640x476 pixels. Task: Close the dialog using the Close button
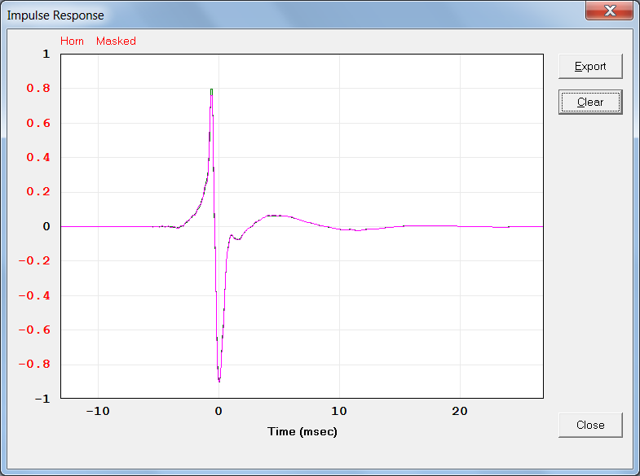[x=590, y=425]
